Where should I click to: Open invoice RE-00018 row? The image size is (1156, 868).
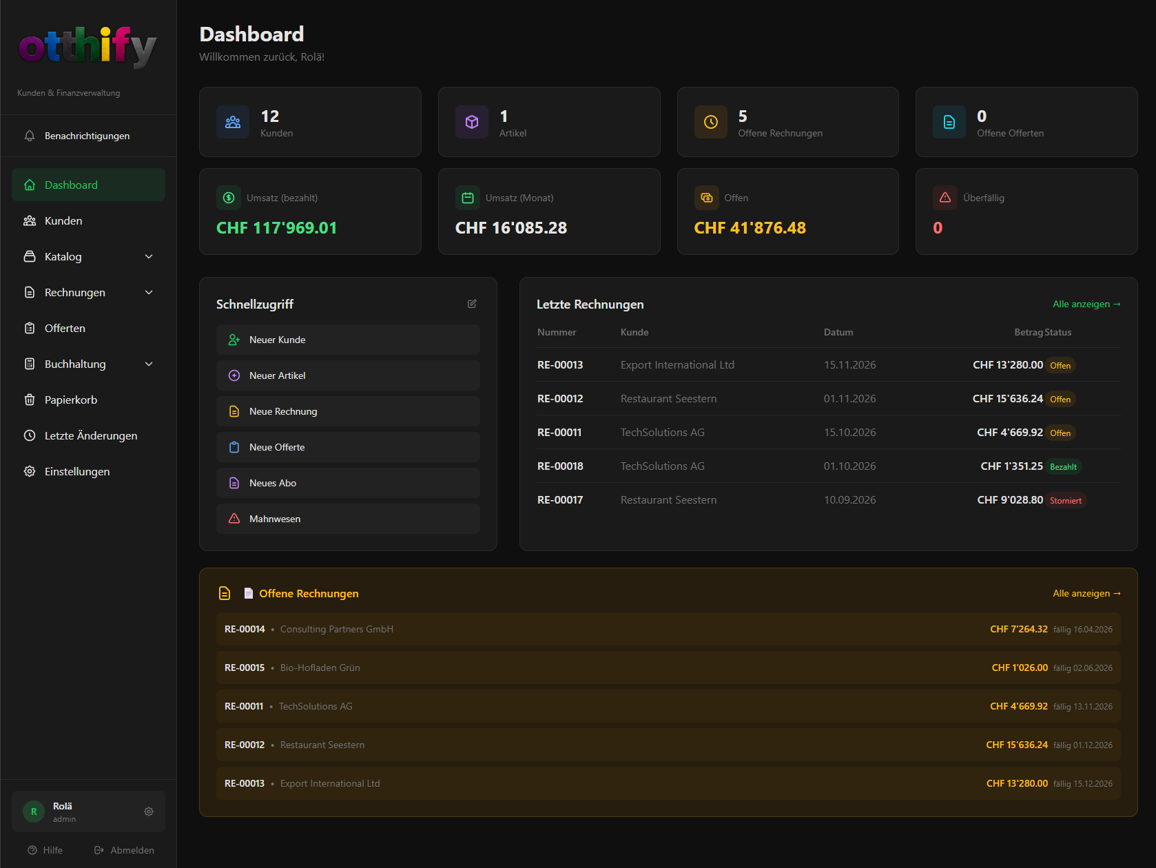829,466
